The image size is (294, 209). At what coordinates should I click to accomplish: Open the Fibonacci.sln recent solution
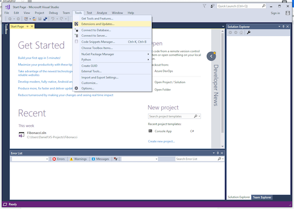point(37,133)
